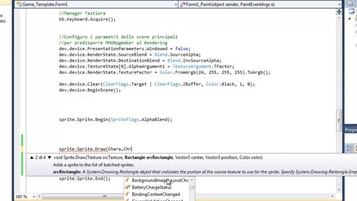This screenshot has width=357, height=201.
Task: Click 'Color' before .Black in the Clear call
Action: [x=212, y=84]
